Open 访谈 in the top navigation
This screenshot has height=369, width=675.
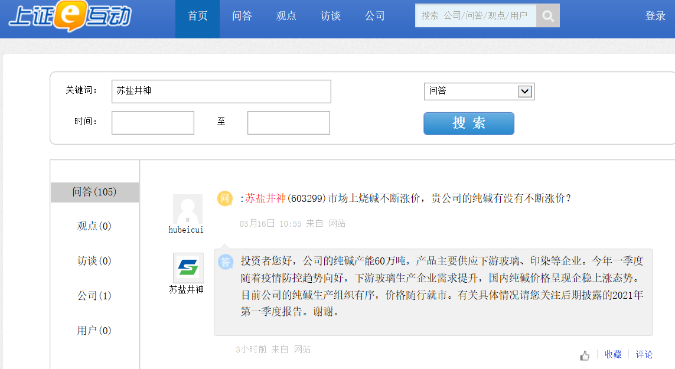[330, 17]
